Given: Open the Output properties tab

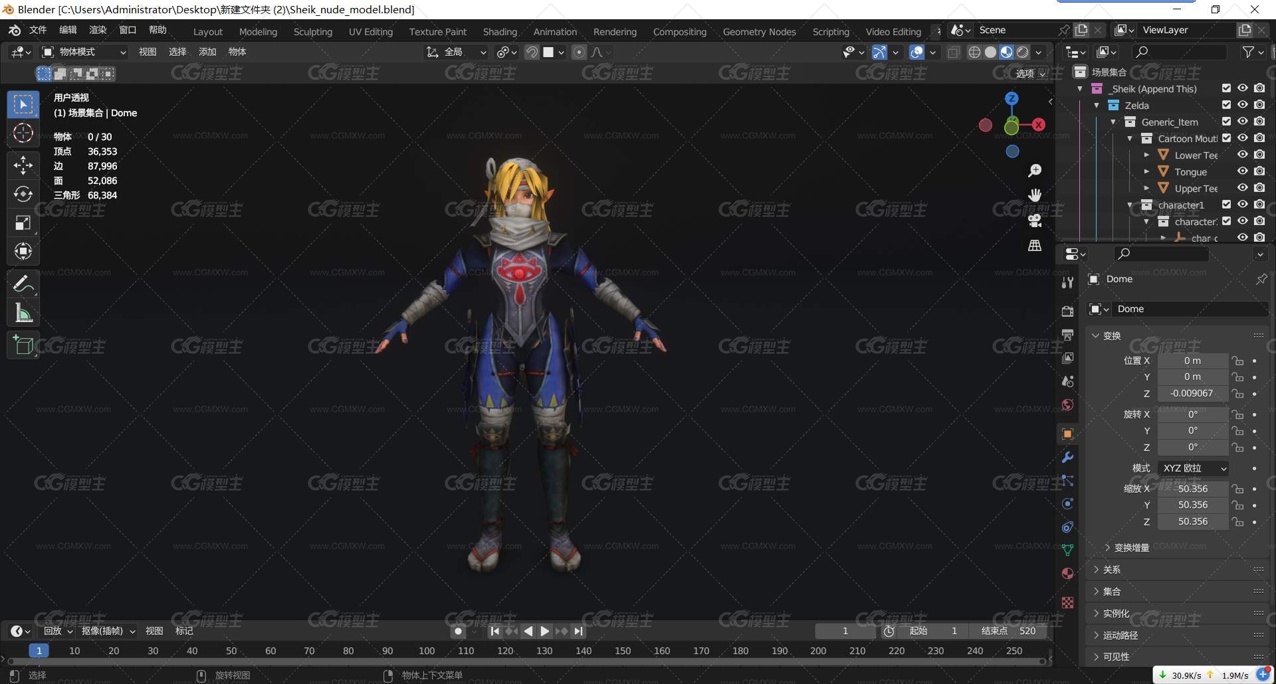Looking at the screenshot, I should [x=1067, y=335].
